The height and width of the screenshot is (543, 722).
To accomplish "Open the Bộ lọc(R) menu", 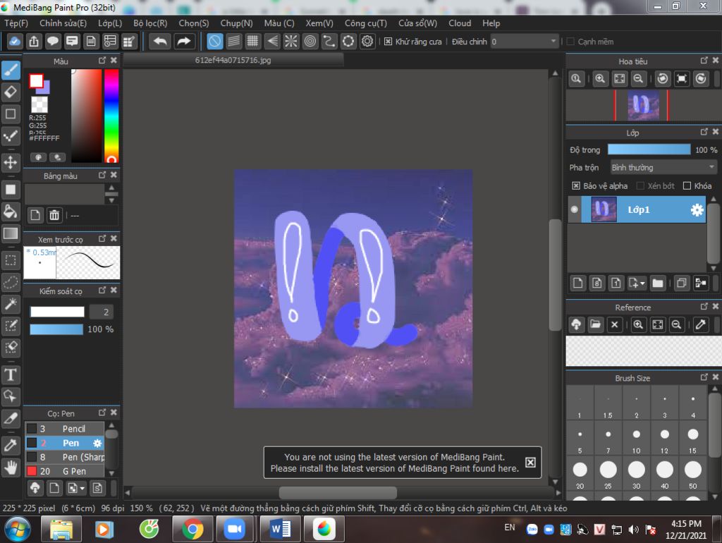I will 150,23.
